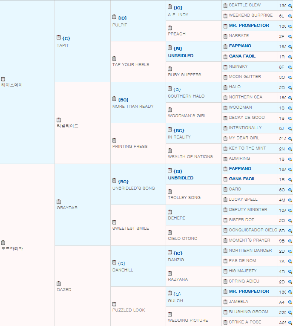Click the magnifier icon in BLUSHING GROOM row
293x326 pixels.
(290, 312)
